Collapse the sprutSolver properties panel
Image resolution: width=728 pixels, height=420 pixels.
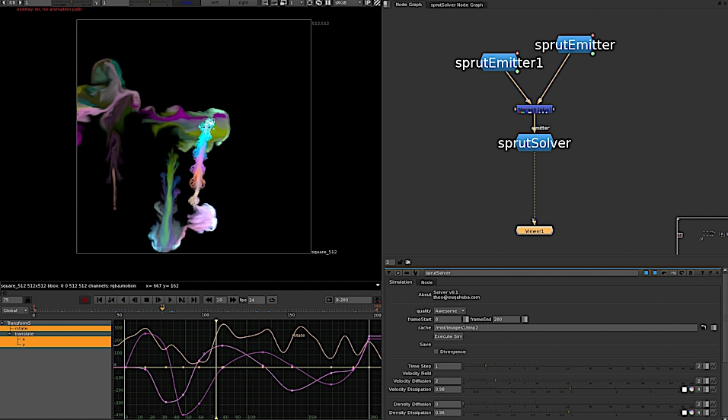(x=390, y=272)
